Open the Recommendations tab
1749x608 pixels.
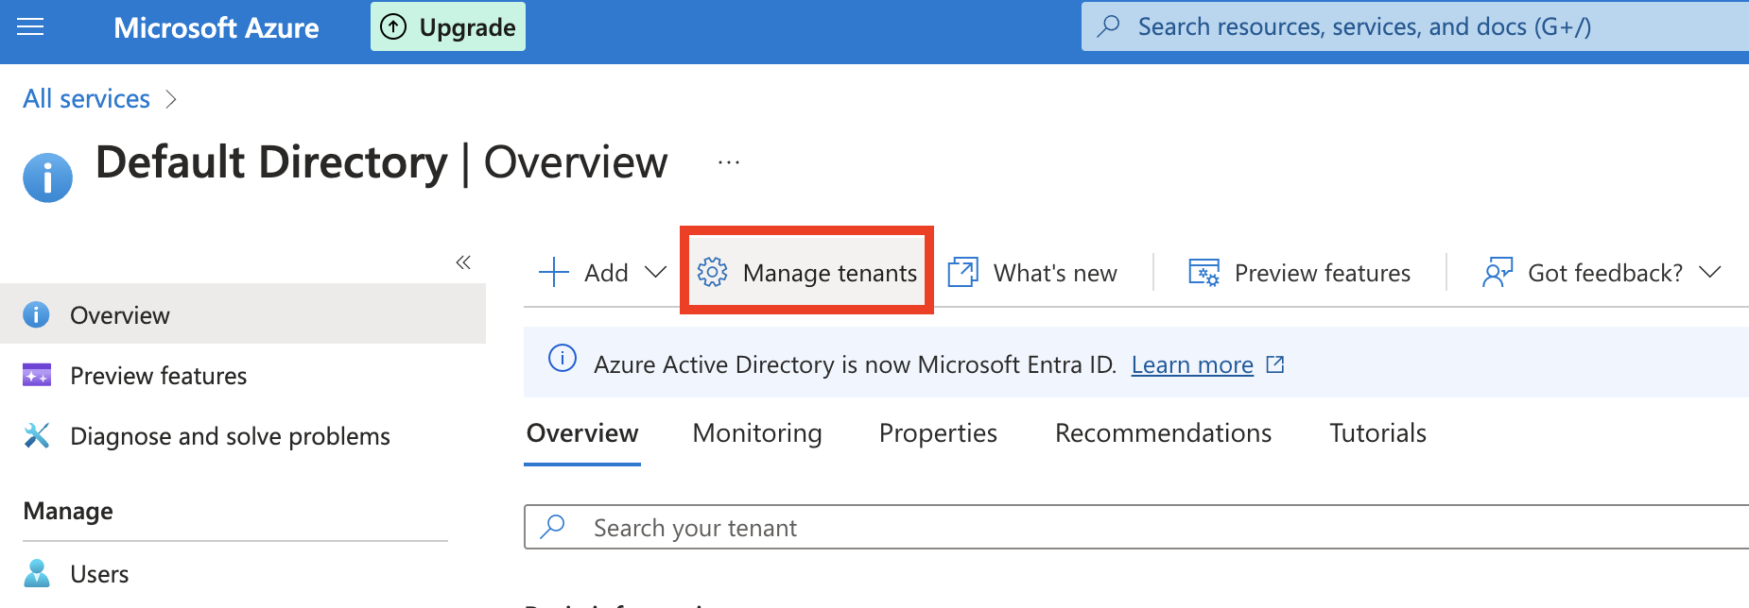coord(1163,433)
